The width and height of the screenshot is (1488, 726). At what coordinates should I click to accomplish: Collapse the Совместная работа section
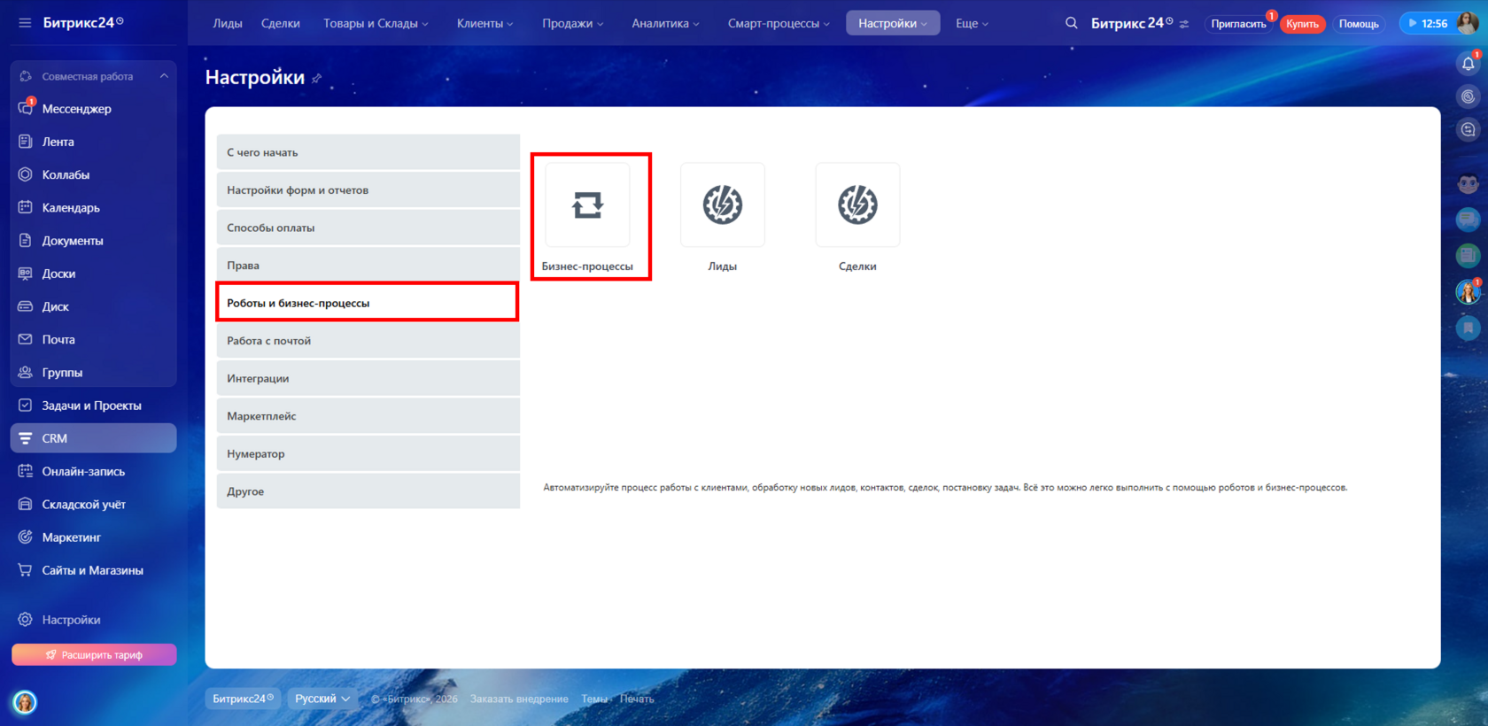[x=164, y=76]
